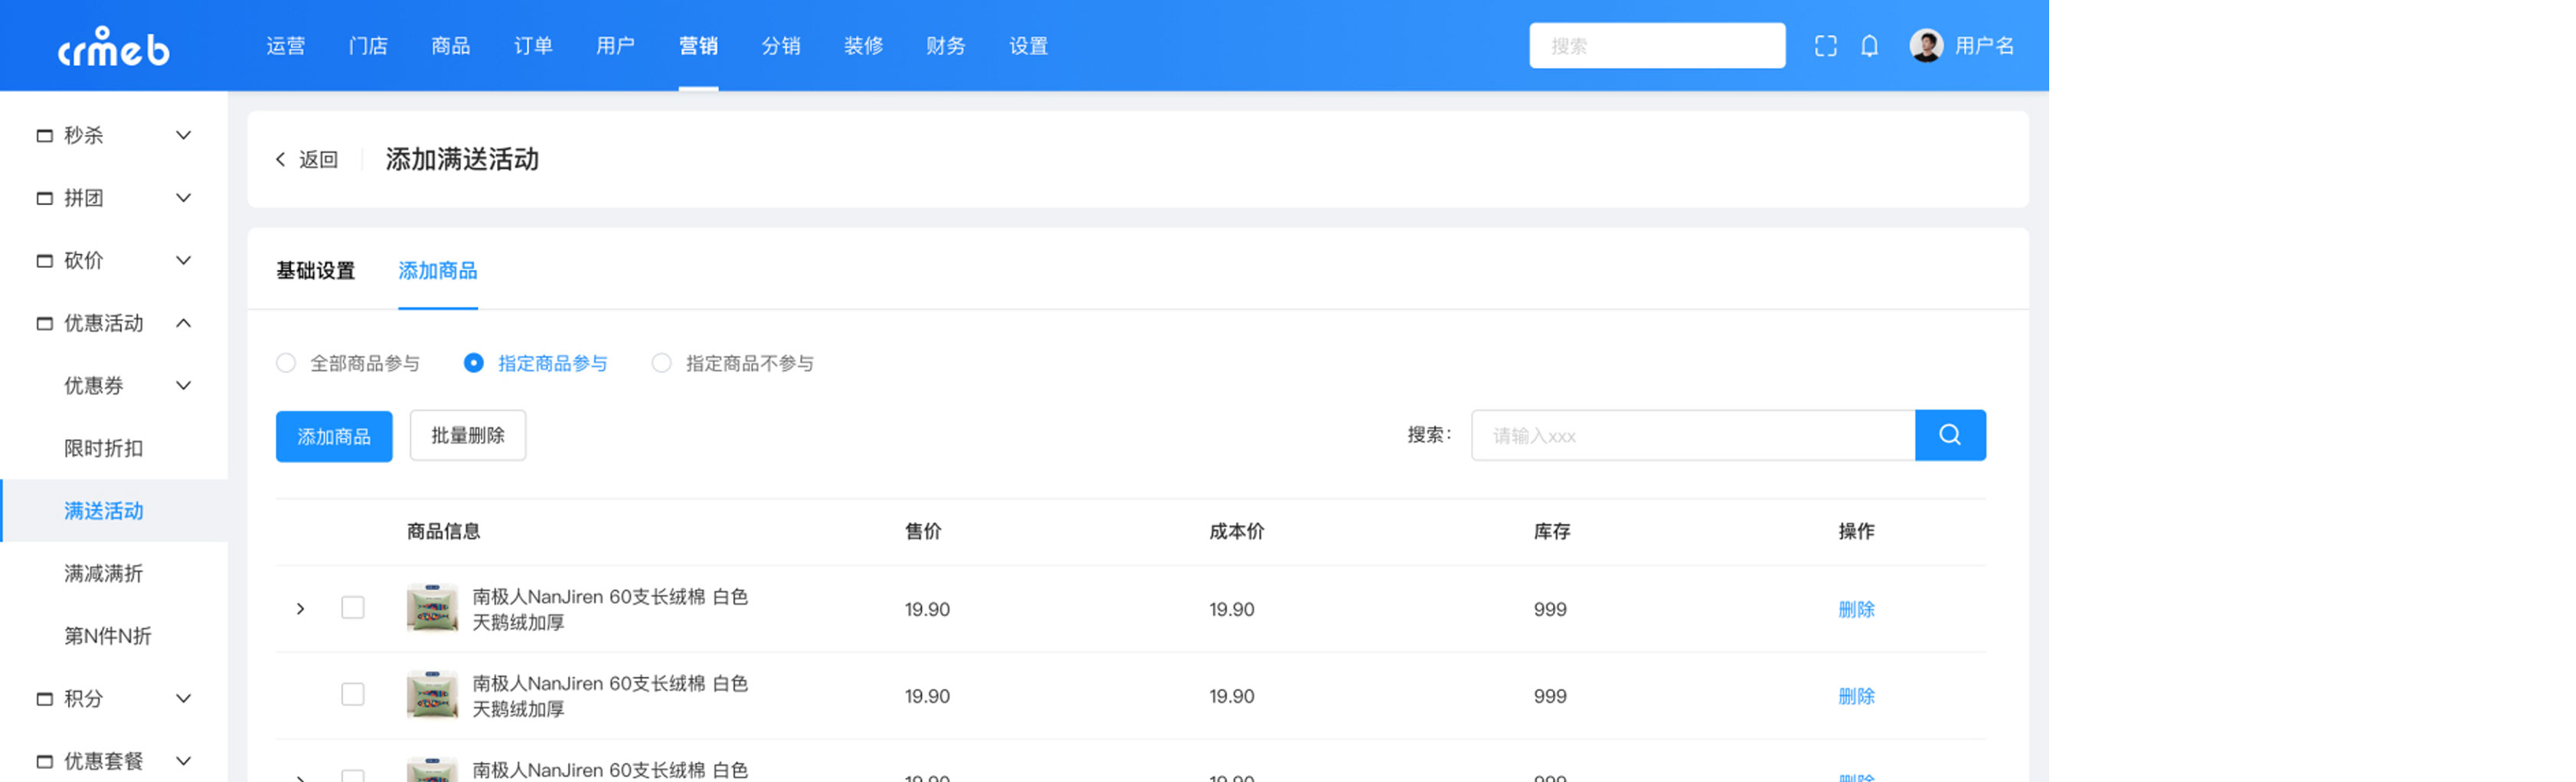Expand the 优惠券 submenu chevron
Image resolution: width=2576 pixels, height=782 pixels.
(x=184, y=386)
